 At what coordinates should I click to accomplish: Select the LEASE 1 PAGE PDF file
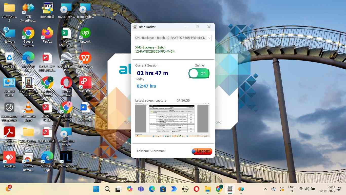pos(47,112)
